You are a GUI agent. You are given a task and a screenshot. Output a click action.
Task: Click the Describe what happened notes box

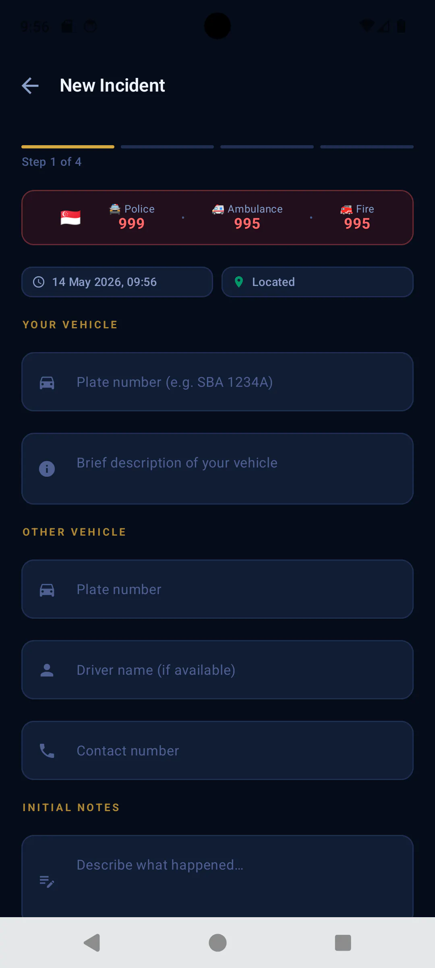217,876
